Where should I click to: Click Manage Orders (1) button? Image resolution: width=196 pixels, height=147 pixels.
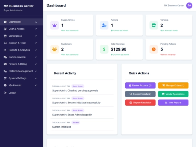tap(173, 86)
